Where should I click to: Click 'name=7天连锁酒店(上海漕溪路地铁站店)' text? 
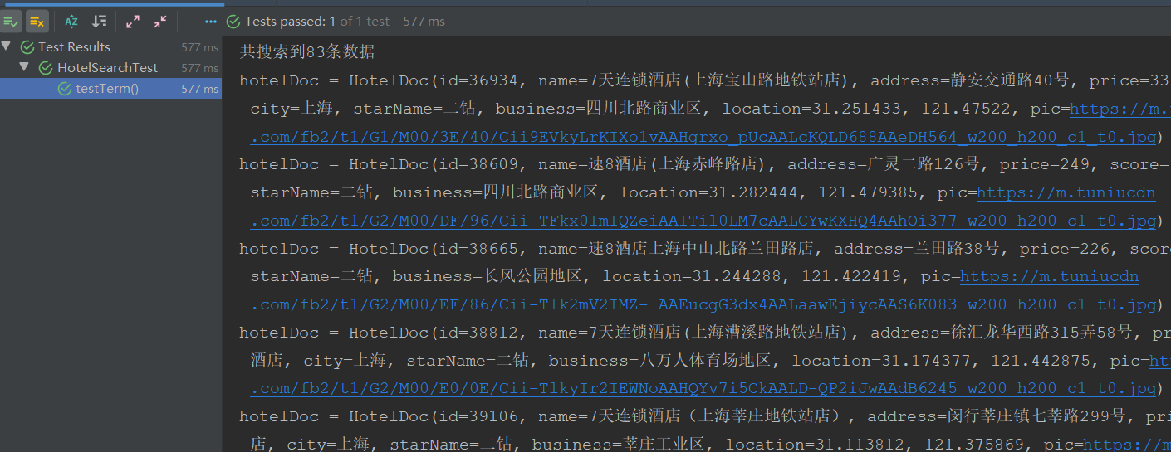click(696, 332)
